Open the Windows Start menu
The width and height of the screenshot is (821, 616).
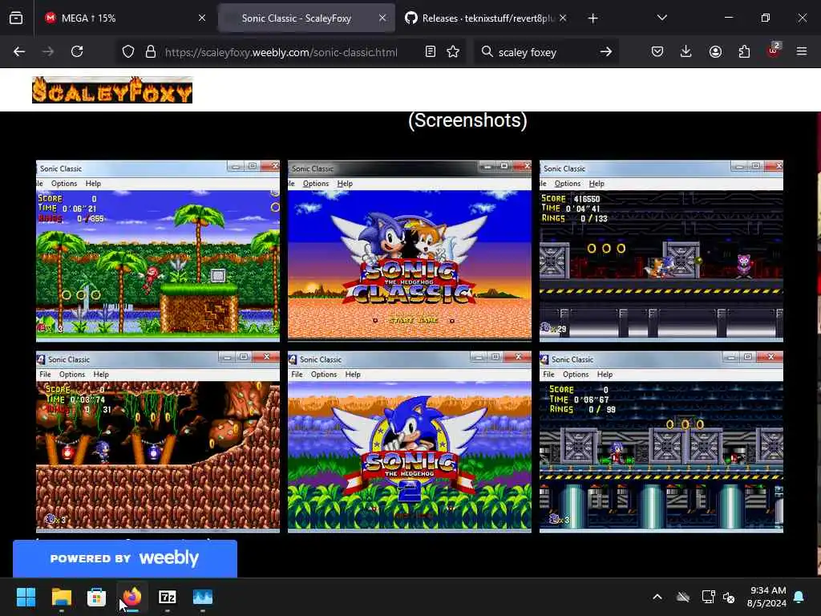point(26,597)
